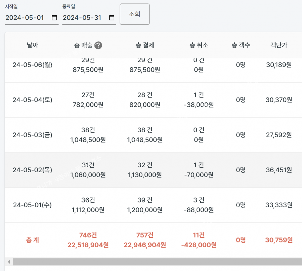The width and height of the screenshot is (302, 271).
Task: Click the 객단가 column header
Action: coord(279,46)
